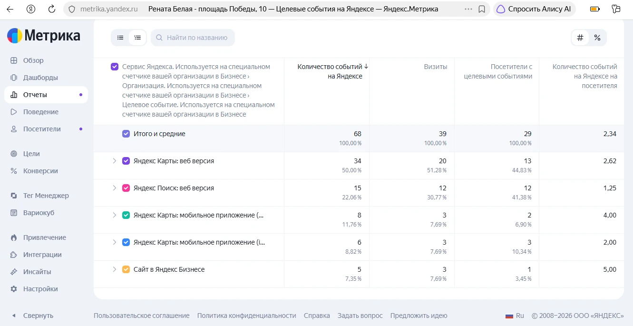Expand the 'Яндекс Карты: веб версия' row

coord(114,161)
